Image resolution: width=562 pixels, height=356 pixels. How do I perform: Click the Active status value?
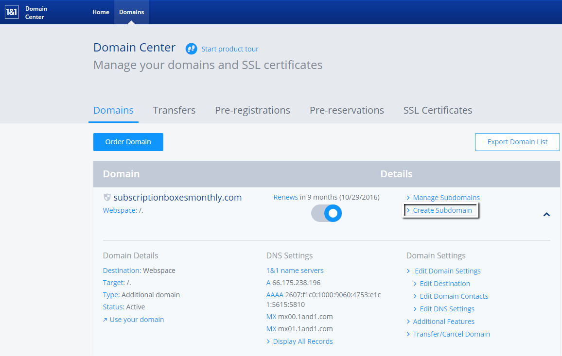136,307
